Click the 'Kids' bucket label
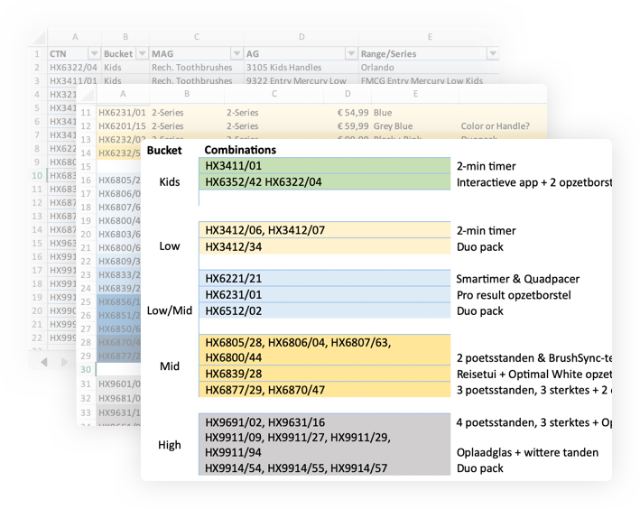 170,182
